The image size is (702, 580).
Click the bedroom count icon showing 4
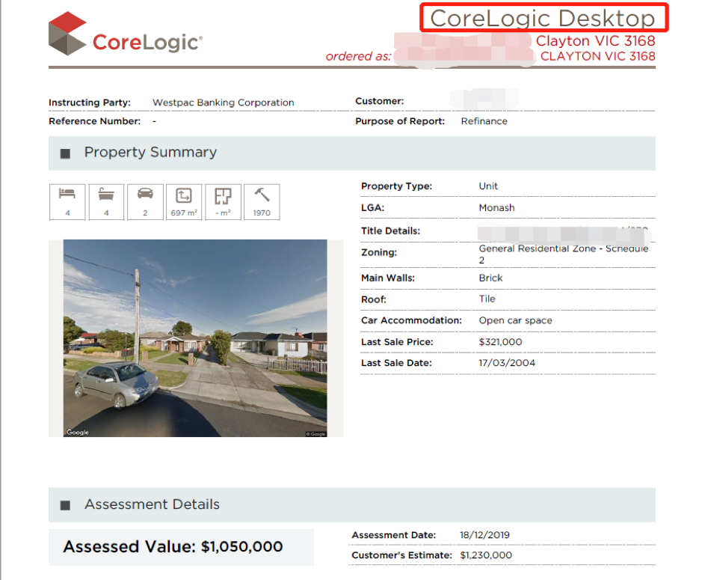click(x=67, y=201)
